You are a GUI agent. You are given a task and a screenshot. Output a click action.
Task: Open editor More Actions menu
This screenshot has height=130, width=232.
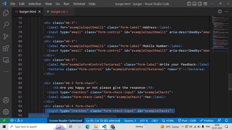click(226, 12)
